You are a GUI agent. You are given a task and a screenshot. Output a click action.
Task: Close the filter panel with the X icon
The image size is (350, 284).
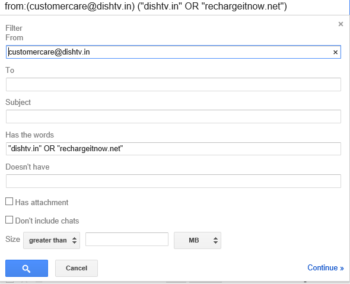(x=341, y=24)
